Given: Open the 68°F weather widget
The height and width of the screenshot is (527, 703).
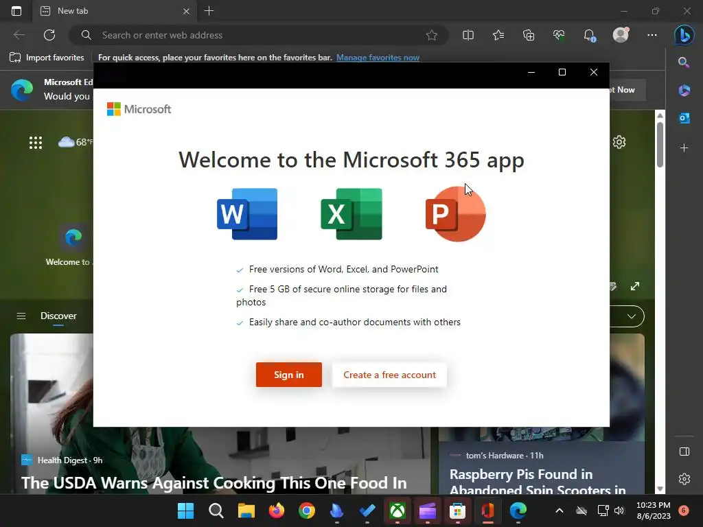Looking at the screenshot, I should pos(76,142).
